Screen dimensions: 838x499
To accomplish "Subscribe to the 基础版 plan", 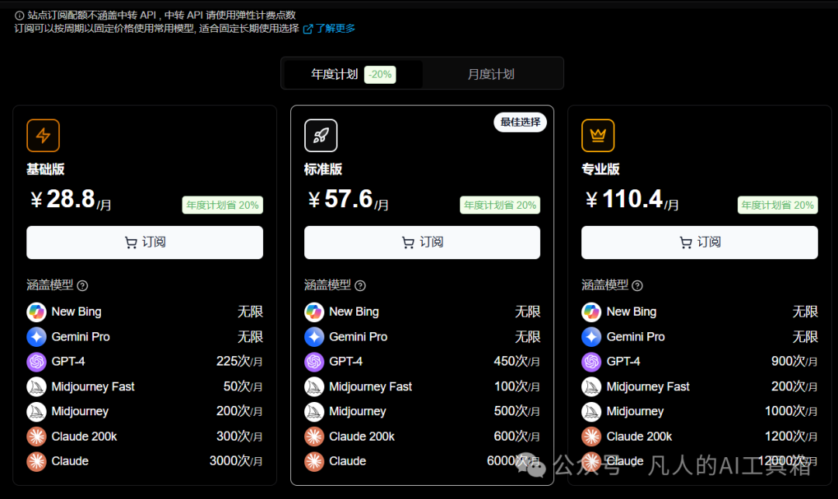I will 145,243.
